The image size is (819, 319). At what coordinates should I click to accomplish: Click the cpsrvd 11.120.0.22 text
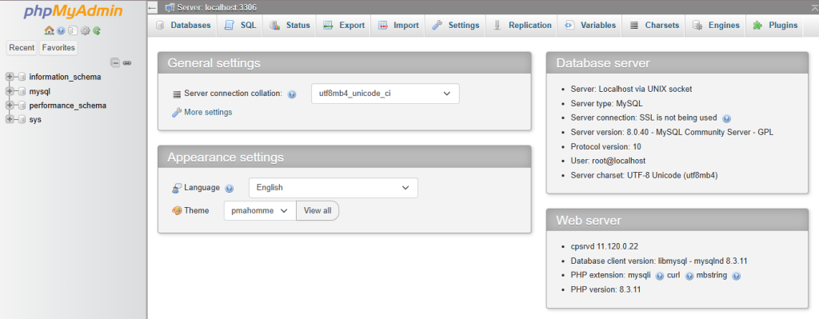click(605, 246)
